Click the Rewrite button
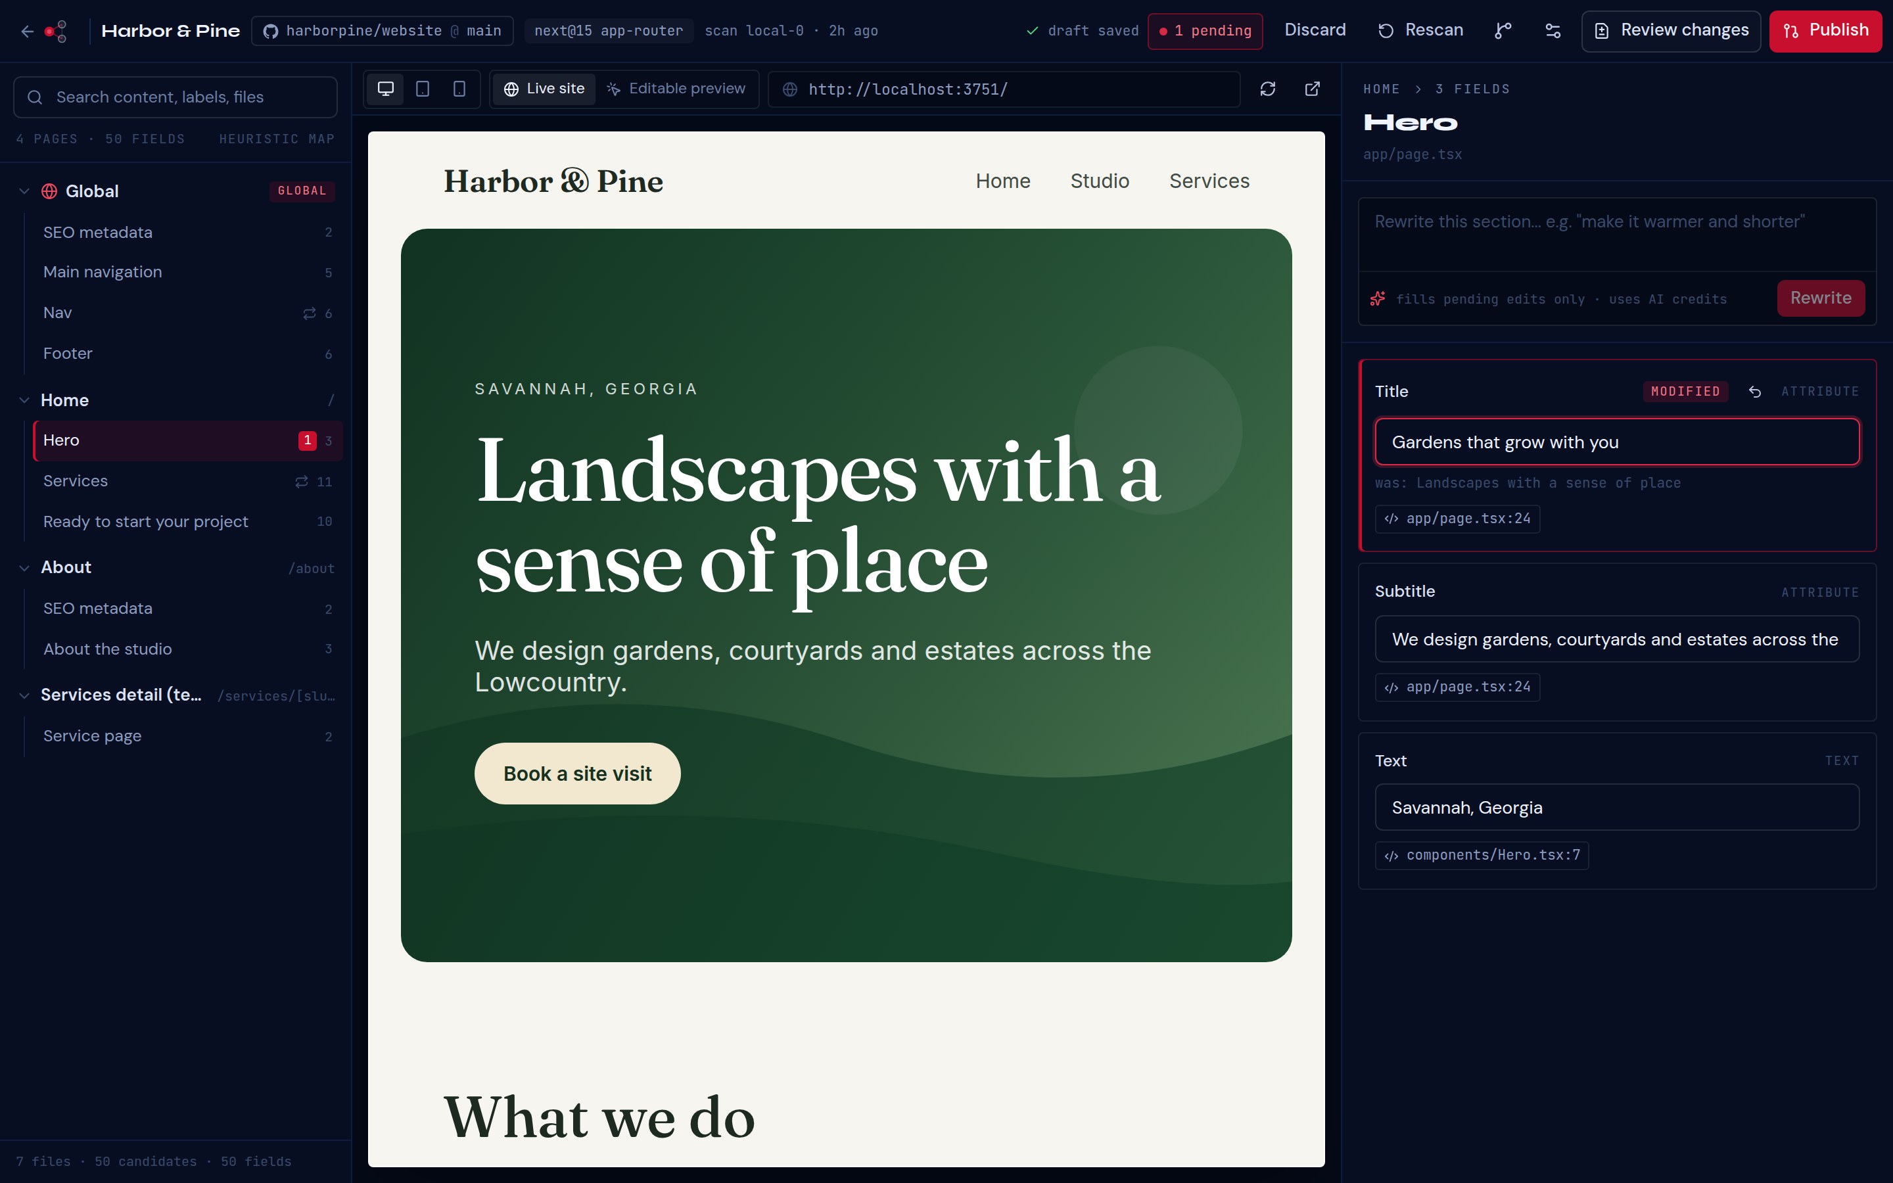 click(x=1820, y=298)
